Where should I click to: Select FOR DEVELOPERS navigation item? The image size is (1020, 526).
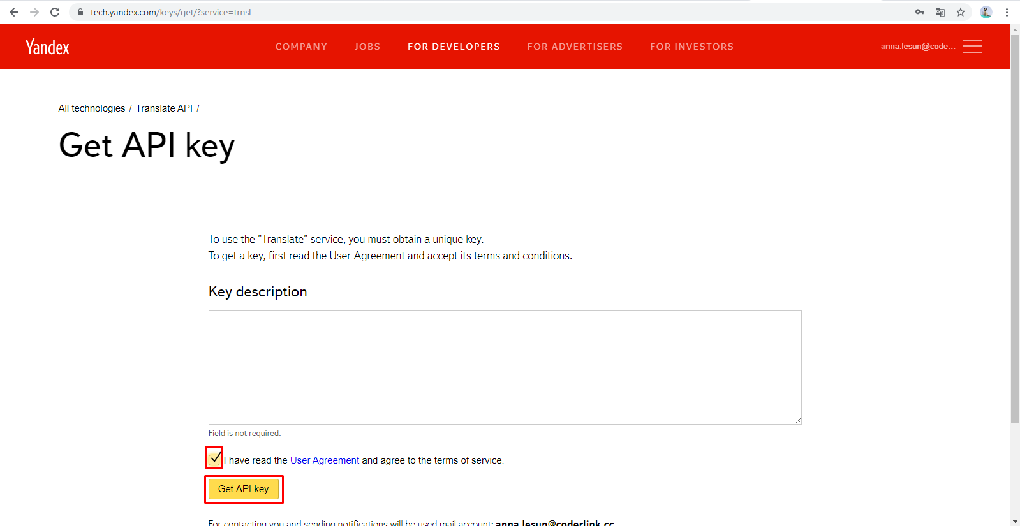click(x=454, y=47)
